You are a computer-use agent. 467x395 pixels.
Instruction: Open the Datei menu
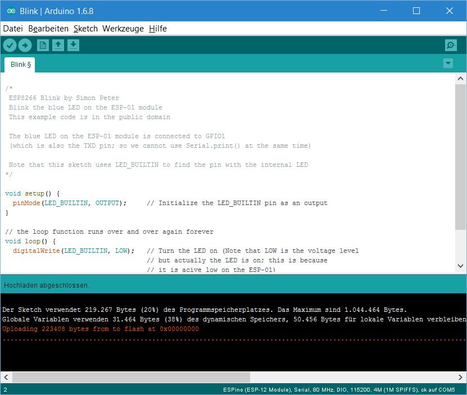coord(13,29)
